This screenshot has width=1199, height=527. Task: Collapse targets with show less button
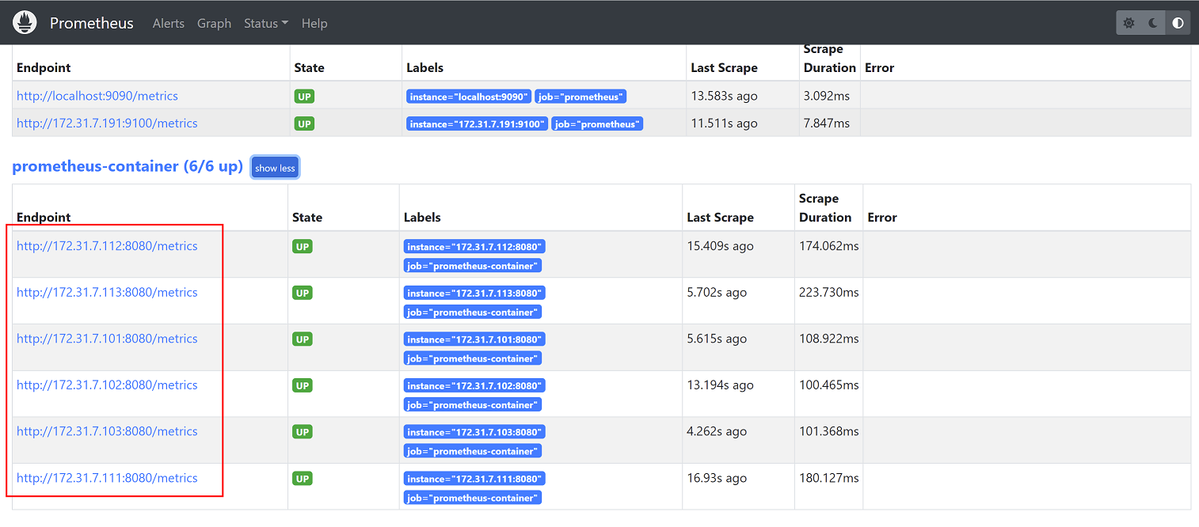click(275, 168)
